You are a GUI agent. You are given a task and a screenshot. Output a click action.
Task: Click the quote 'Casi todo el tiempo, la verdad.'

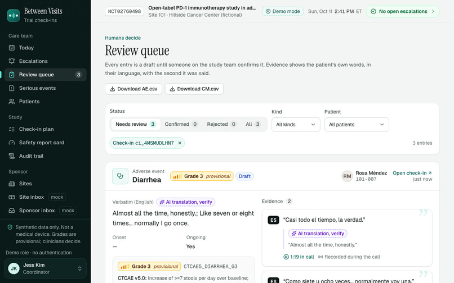(324, 220)
